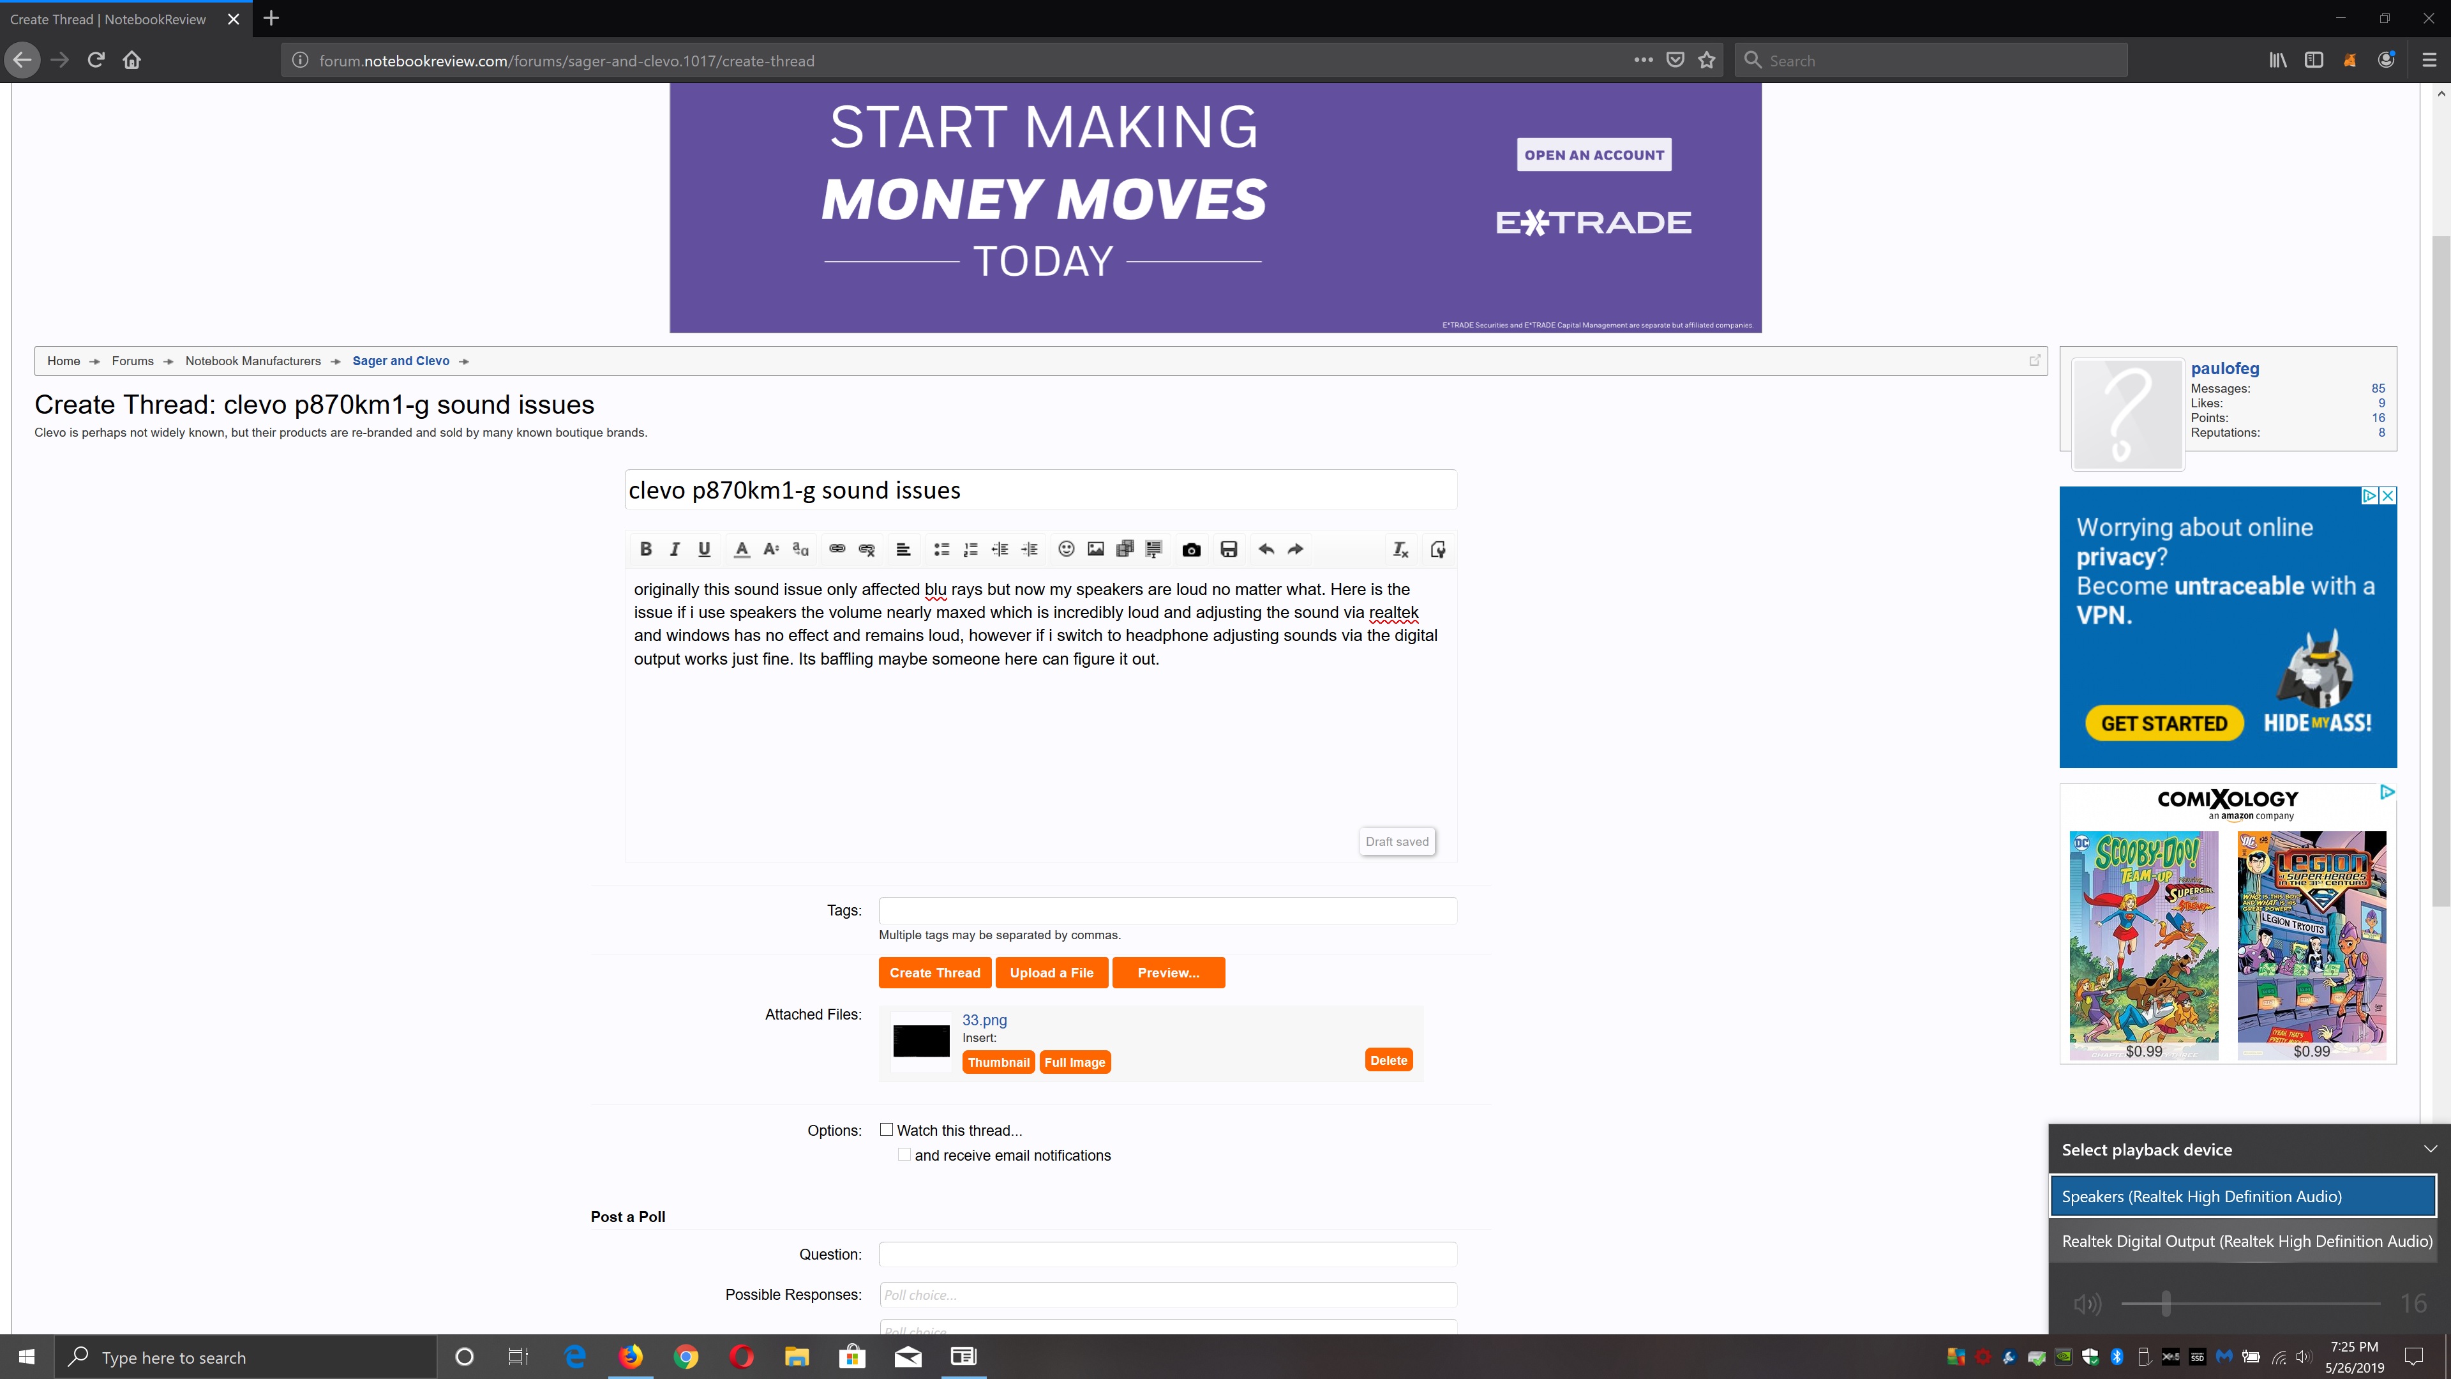This screenshot has height=1379, width=2451.
Task: Open the text color picker
Action: pyautogui.click(x=741, y=549)
